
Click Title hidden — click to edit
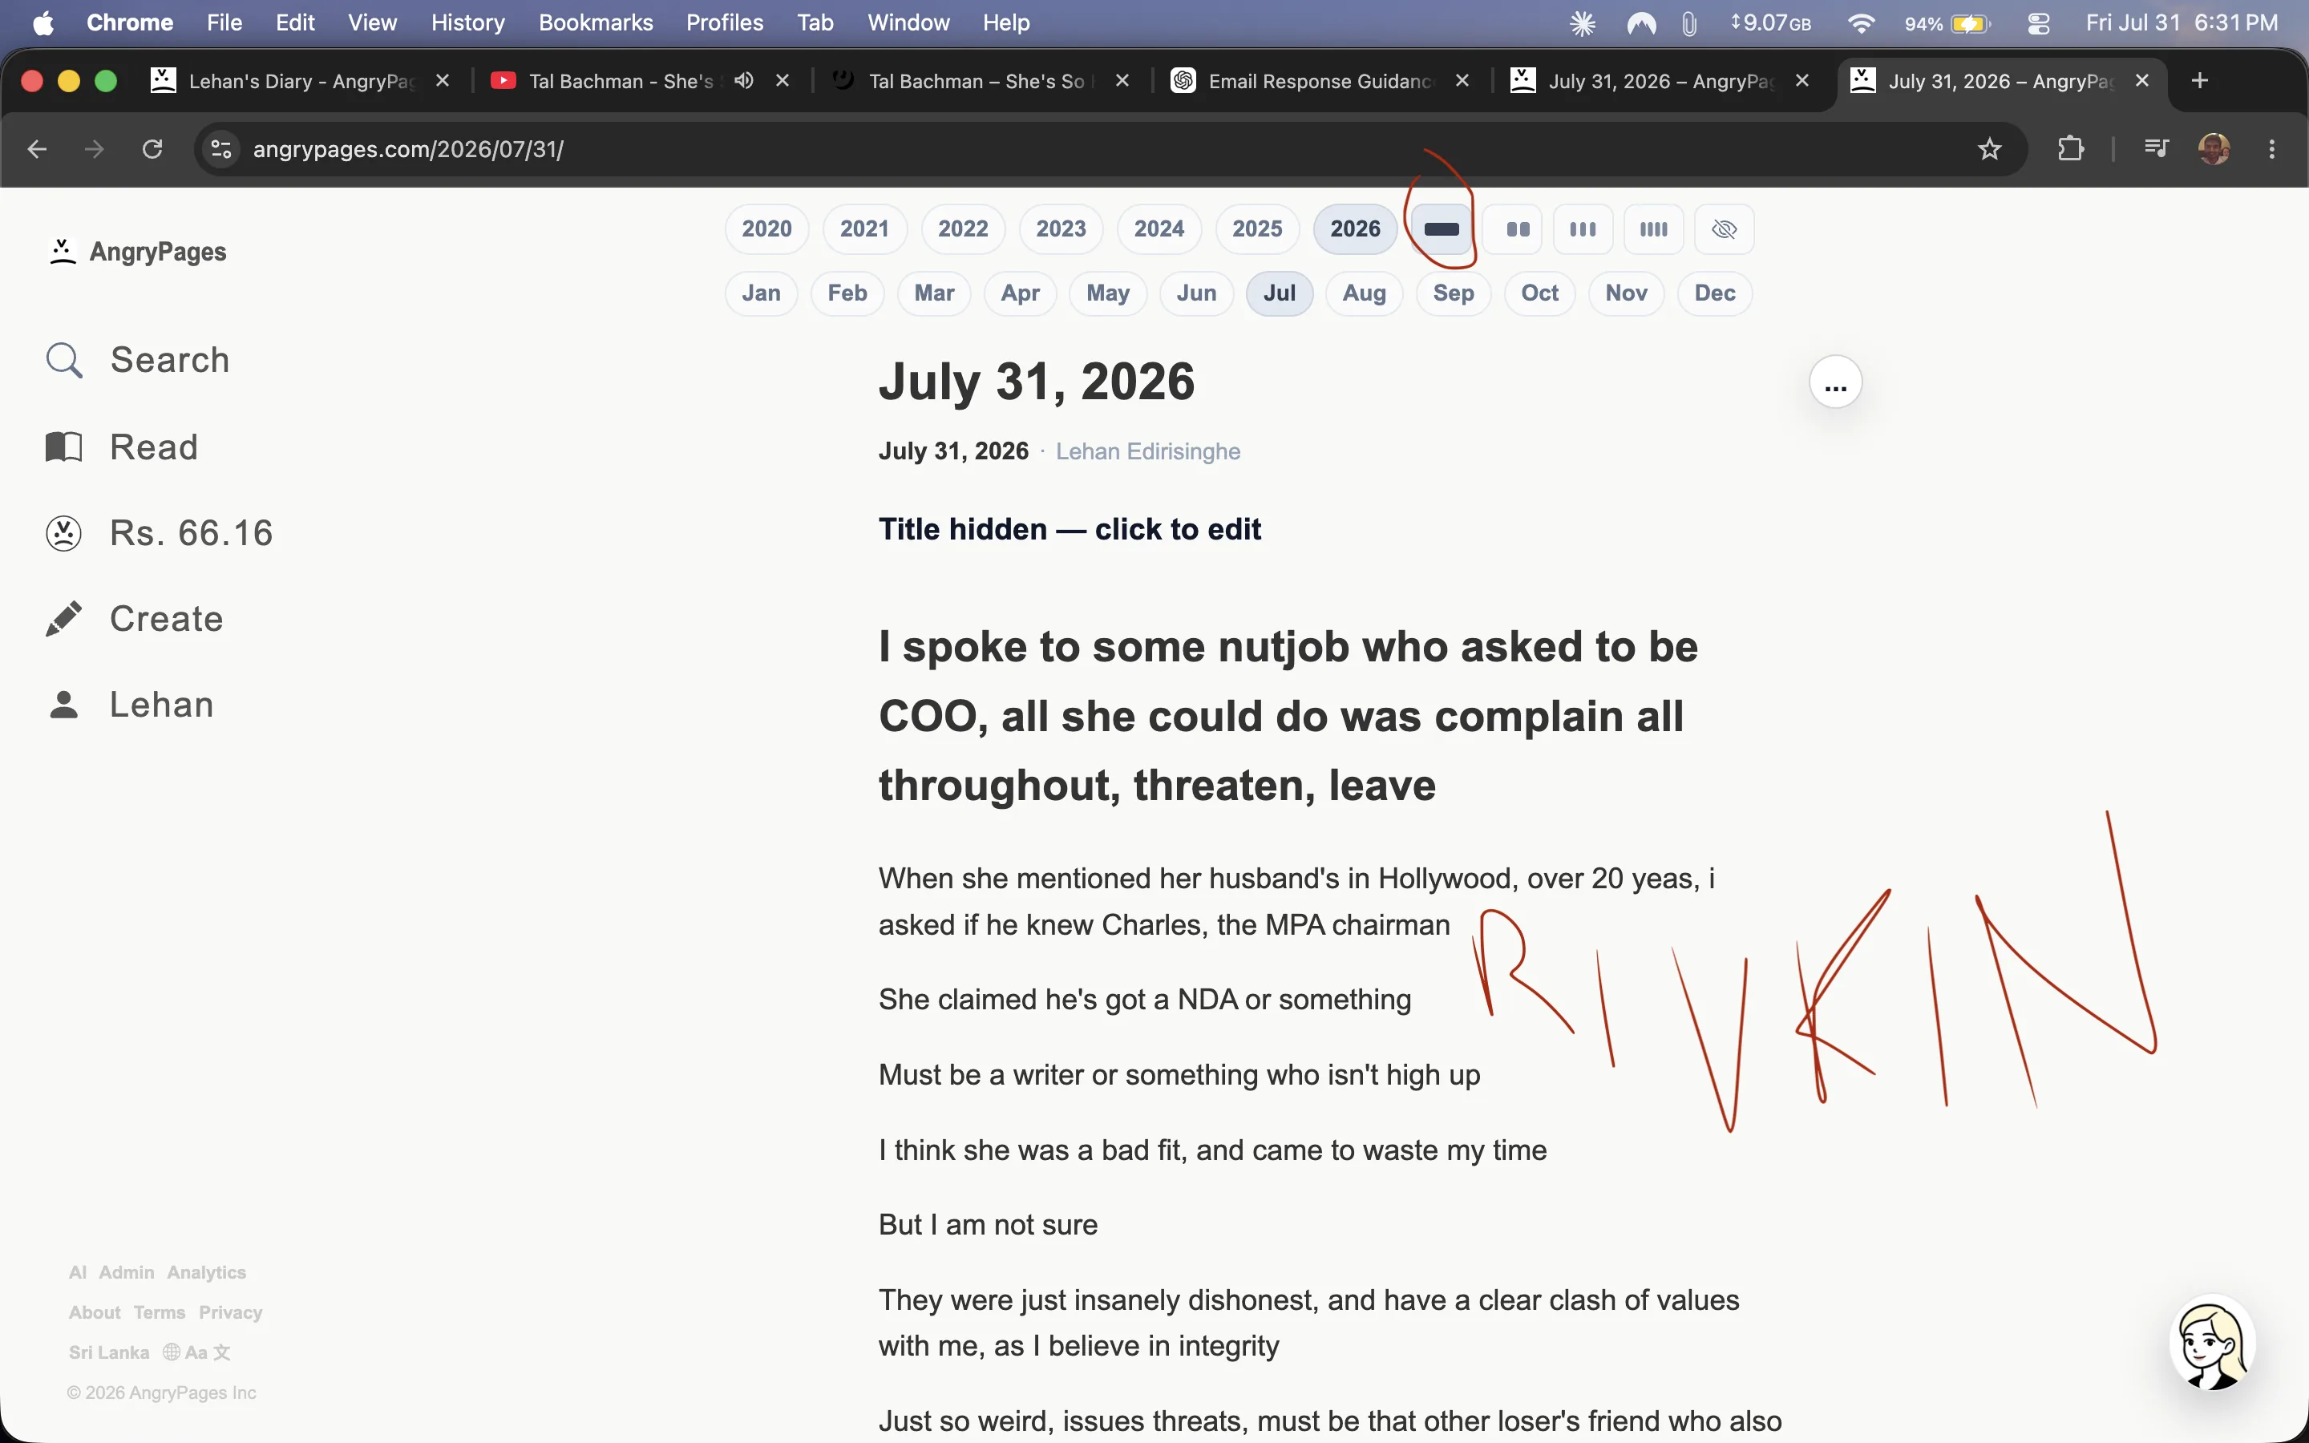click(1070, 530)
